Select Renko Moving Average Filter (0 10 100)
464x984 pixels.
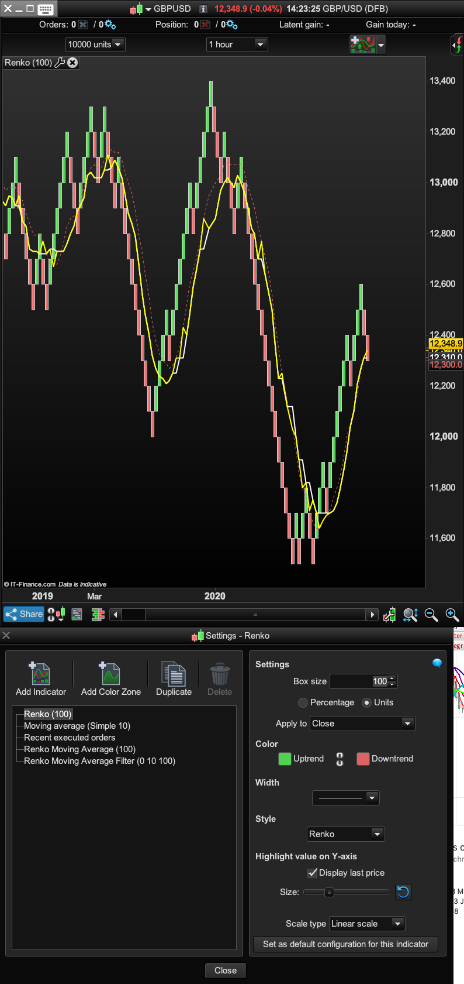coord(99,761)
